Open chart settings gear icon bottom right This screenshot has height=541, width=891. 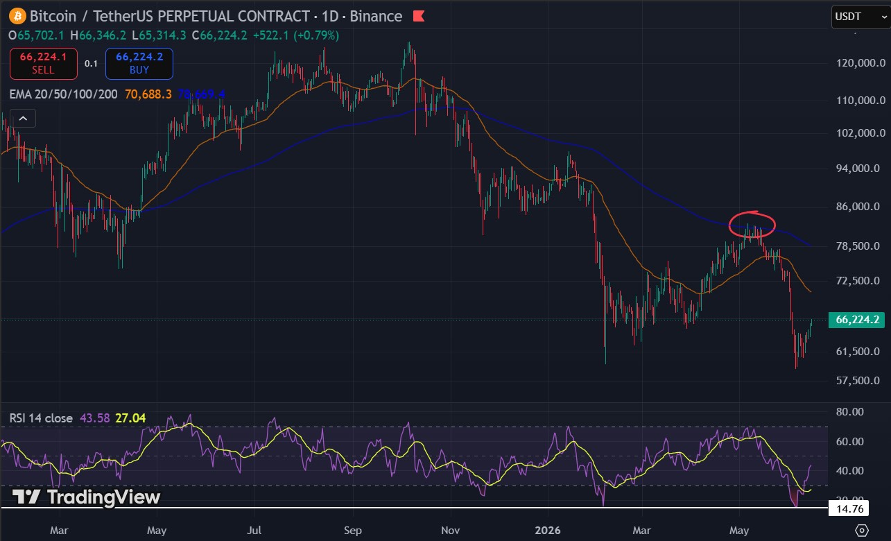pos(862,531)
